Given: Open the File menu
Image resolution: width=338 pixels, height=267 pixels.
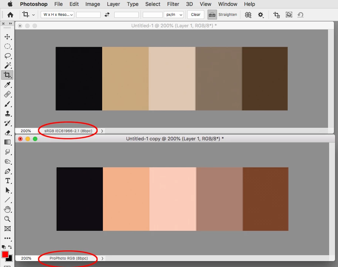Looking at the screenshot, I should 58,4.
